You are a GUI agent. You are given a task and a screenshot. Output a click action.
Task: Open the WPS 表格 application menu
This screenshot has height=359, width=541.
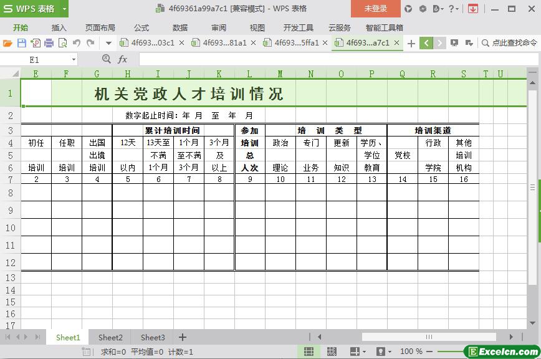pos(29,9)
